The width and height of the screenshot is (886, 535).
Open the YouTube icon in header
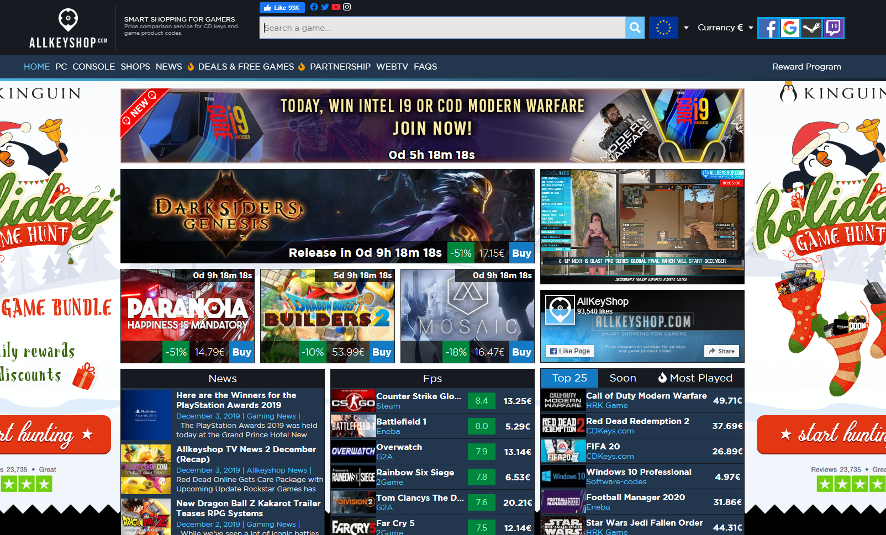pos(336,7)
